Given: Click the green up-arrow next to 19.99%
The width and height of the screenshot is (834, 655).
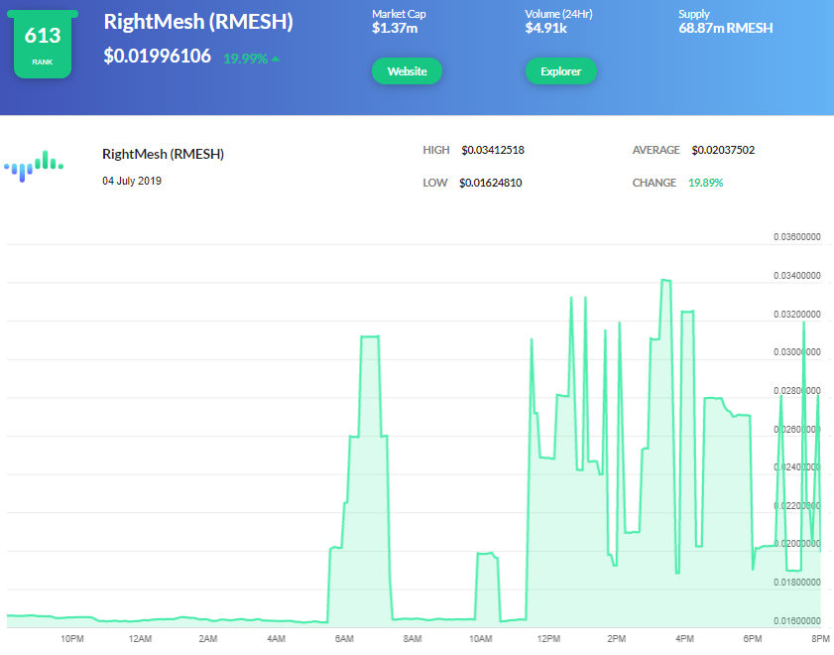Looking at the screenshot, I should 276,59.
